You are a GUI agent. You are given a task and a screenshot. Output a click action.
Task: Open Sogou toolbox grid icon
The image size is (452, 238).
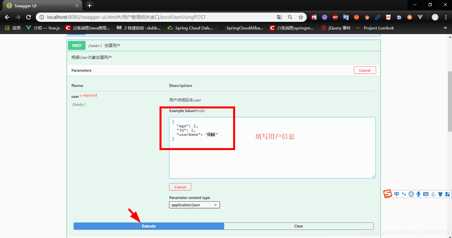(447, 194)
